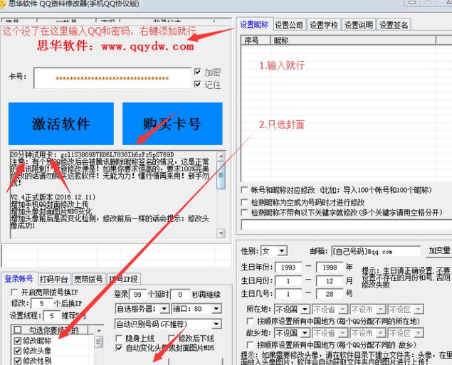Open the 拨号IP段 tab

click(x=123, y=279)
